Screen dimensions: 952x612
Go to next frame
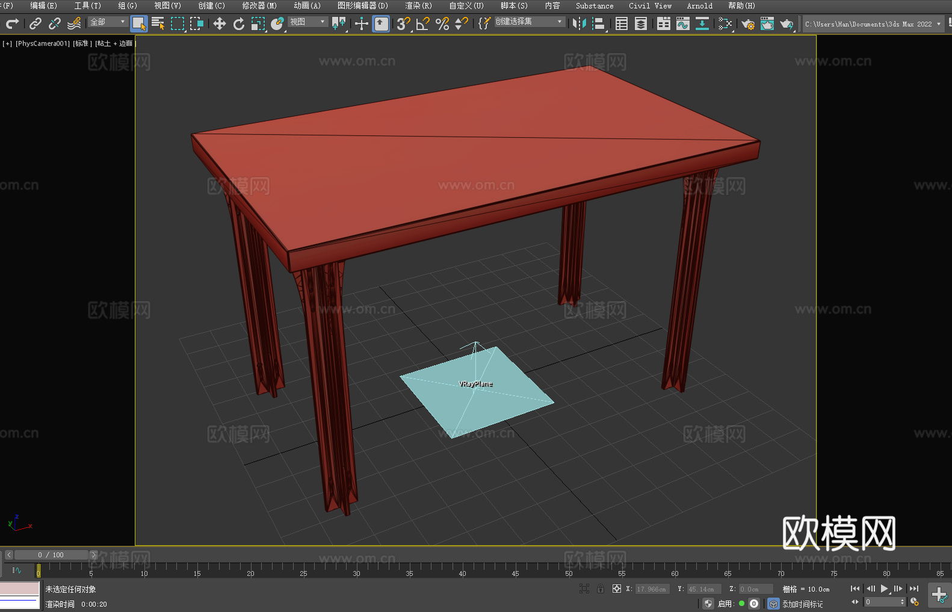898,589
